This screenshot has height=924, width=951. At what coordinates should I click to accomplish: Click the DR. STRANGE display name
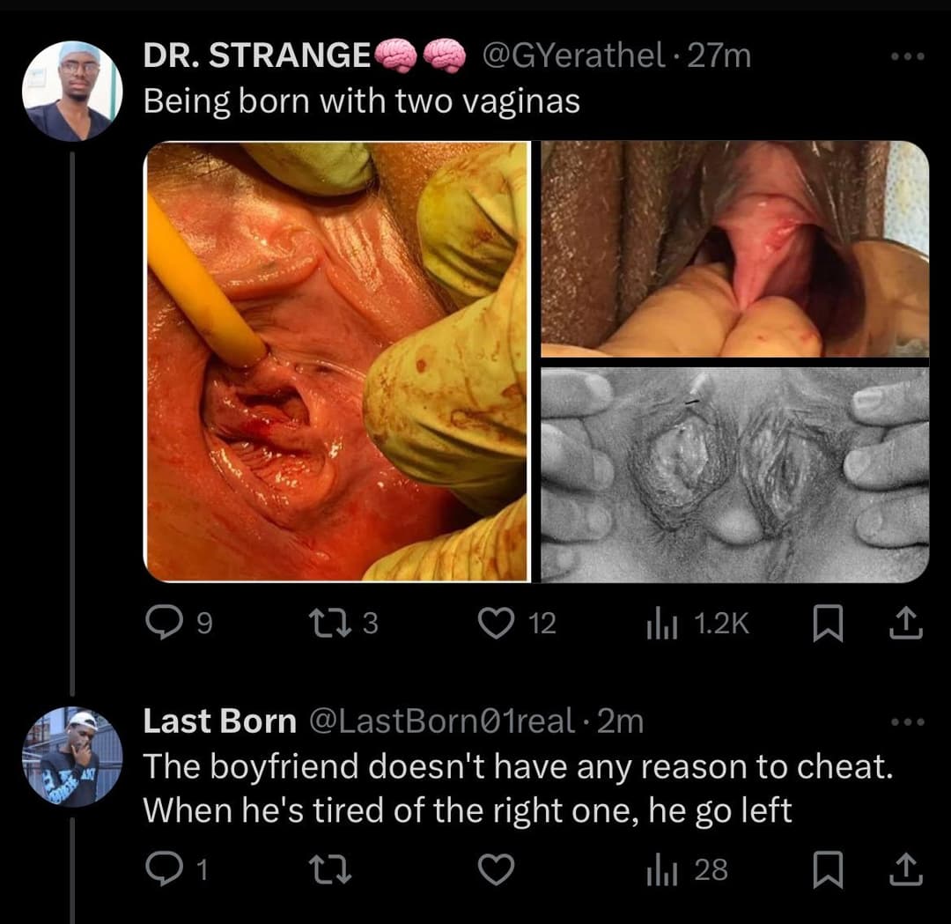tap(256, 56)
